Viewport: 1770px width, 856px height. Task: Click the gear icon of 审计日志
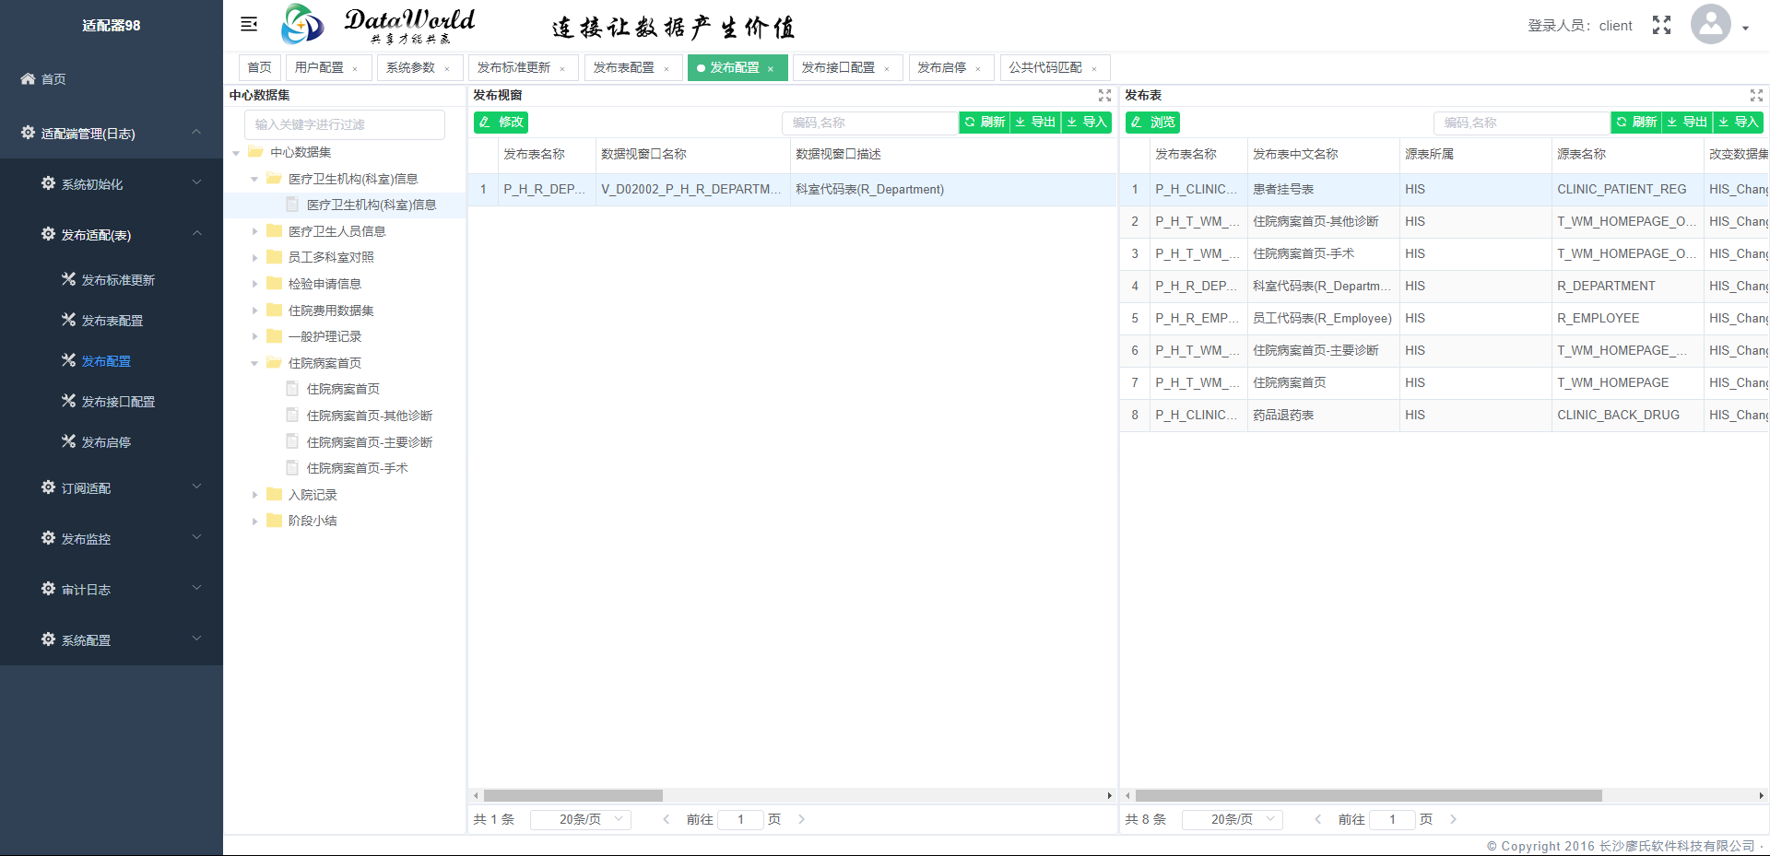pos(48,589)
